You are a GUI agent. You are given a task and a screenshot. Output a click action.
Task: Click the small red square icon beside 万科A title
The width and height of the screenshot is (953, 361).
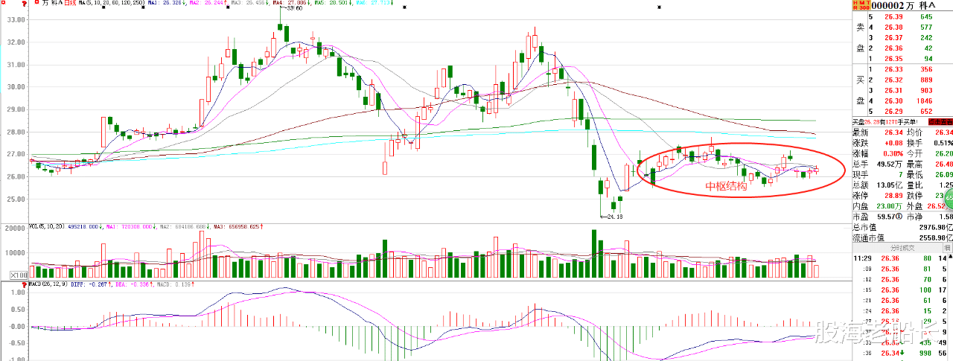[36, 3]
